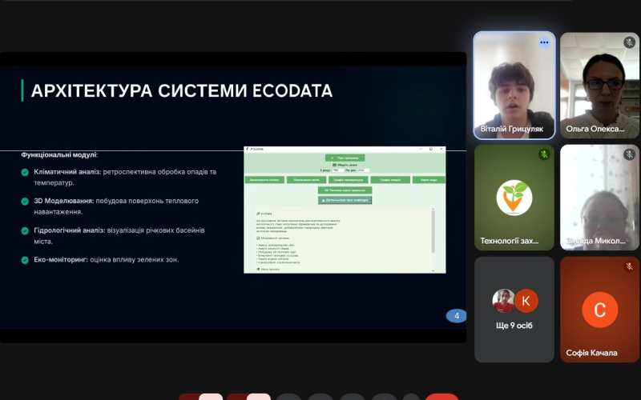Click Карта води button in EcoData
Viewport: 641px width, 400px height.
tap(429, 179)
